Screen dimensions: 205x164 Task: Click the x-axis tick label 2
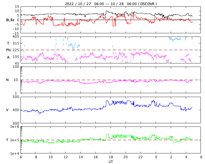click(x=171, y=157)
